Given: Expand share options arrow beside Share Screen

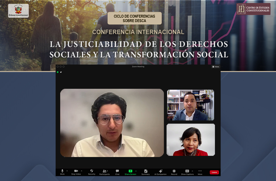Looking at the screenshot, I should (x=136, y=171).
